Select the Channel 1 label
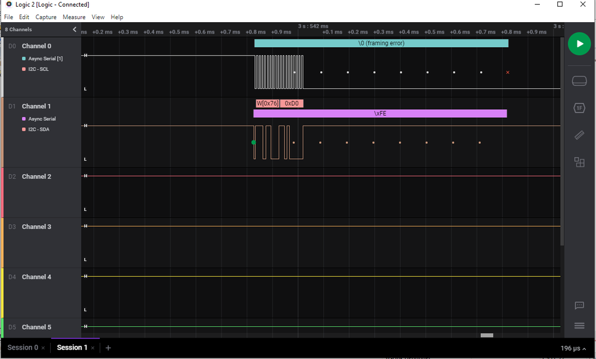Image resolution: width=596 pixels, height=359 pixels. tap(36, 106)
